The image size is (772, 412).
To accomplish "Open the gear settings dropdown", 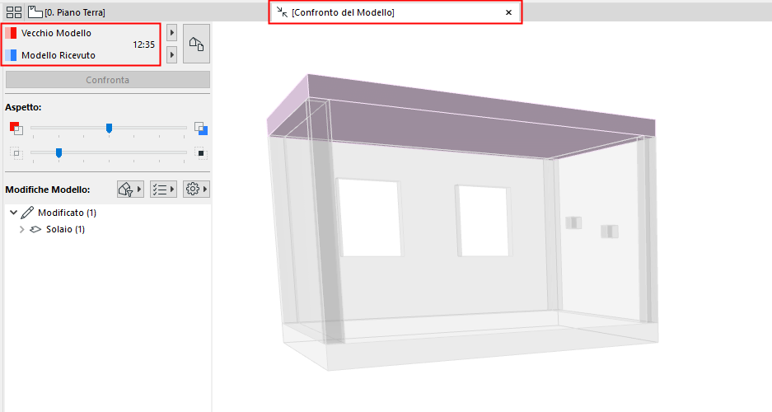I will click(x=196, y=189).
